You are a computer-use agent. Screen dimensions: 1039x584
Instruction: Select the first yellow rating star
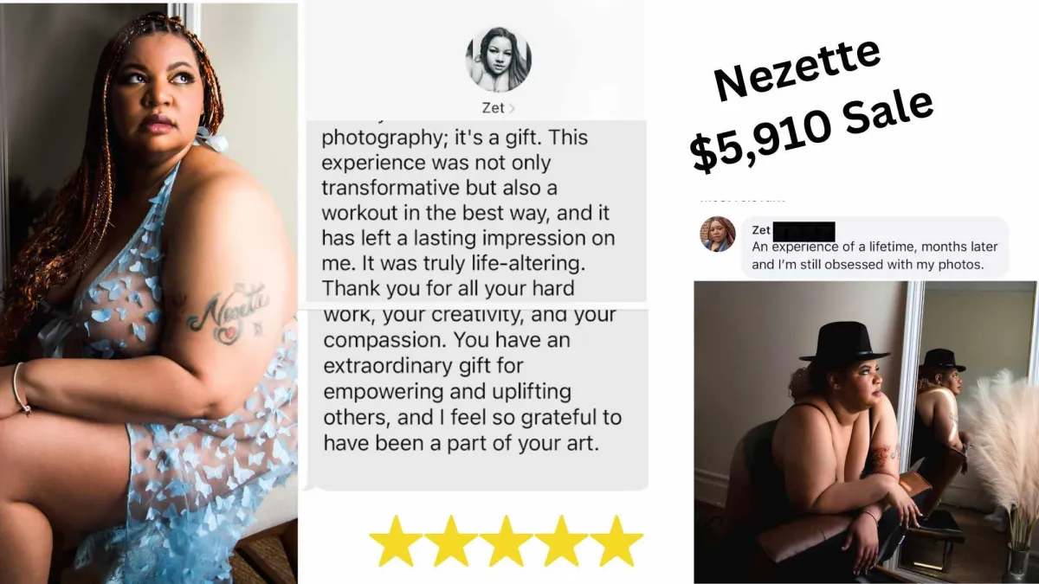pyautogui.click(x=396, y=541)
